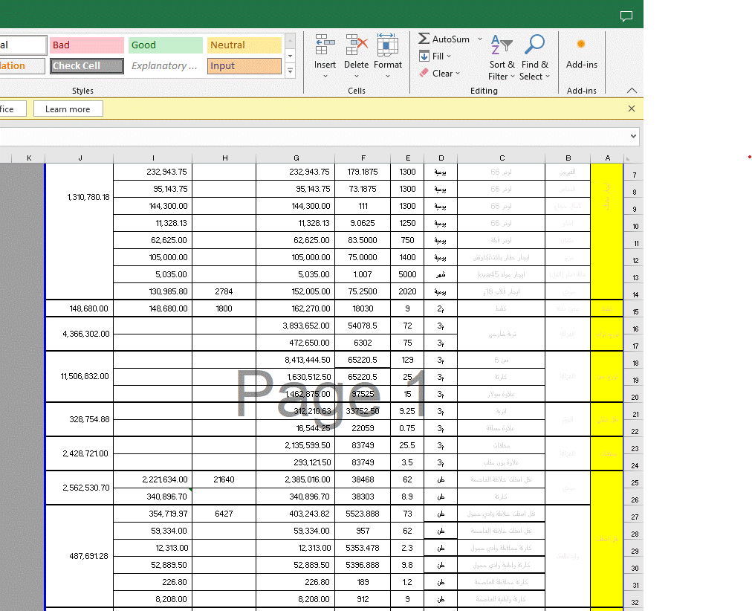Open the Insert dropdown arrow

point(325,77)
